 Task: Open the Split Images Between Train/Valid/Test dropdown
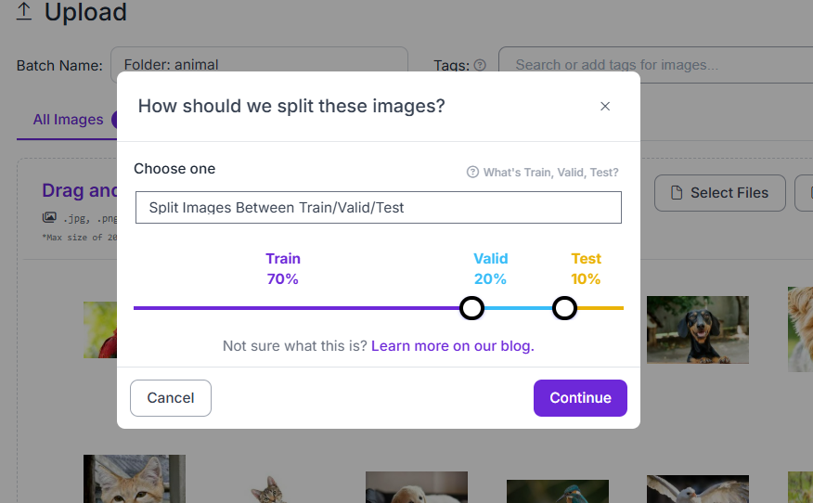point(379,208)
